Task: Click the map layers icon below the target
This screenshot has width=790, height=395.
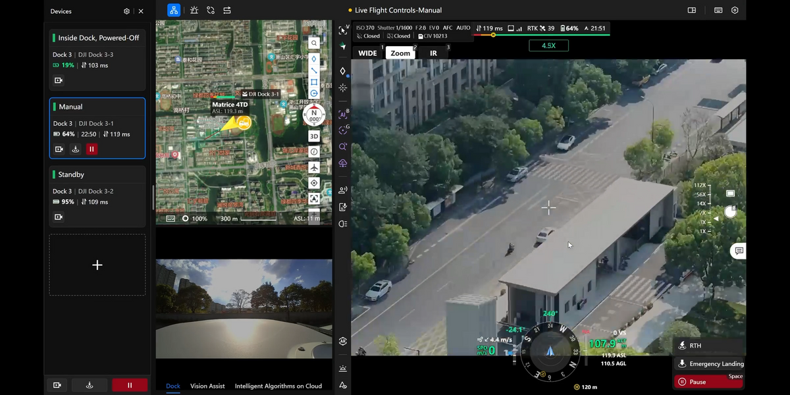Action: (x=314, y=198)
